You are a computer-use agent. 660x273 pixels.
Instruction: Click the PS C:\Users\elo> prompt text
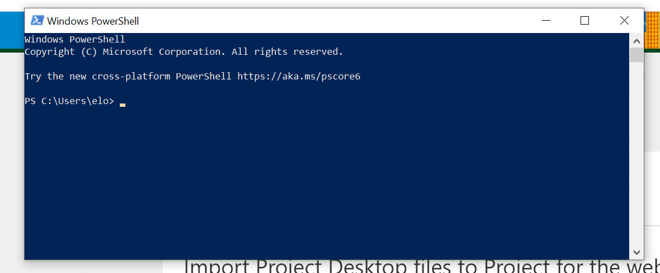[x=69, y=101]
